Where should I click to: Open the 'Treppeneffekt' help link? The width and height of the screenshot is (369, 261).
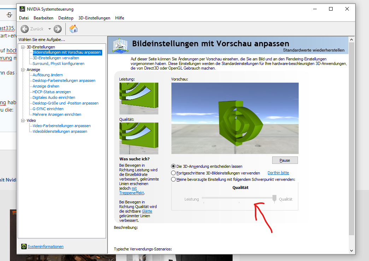pyautogui.click(x=131, y=193)
